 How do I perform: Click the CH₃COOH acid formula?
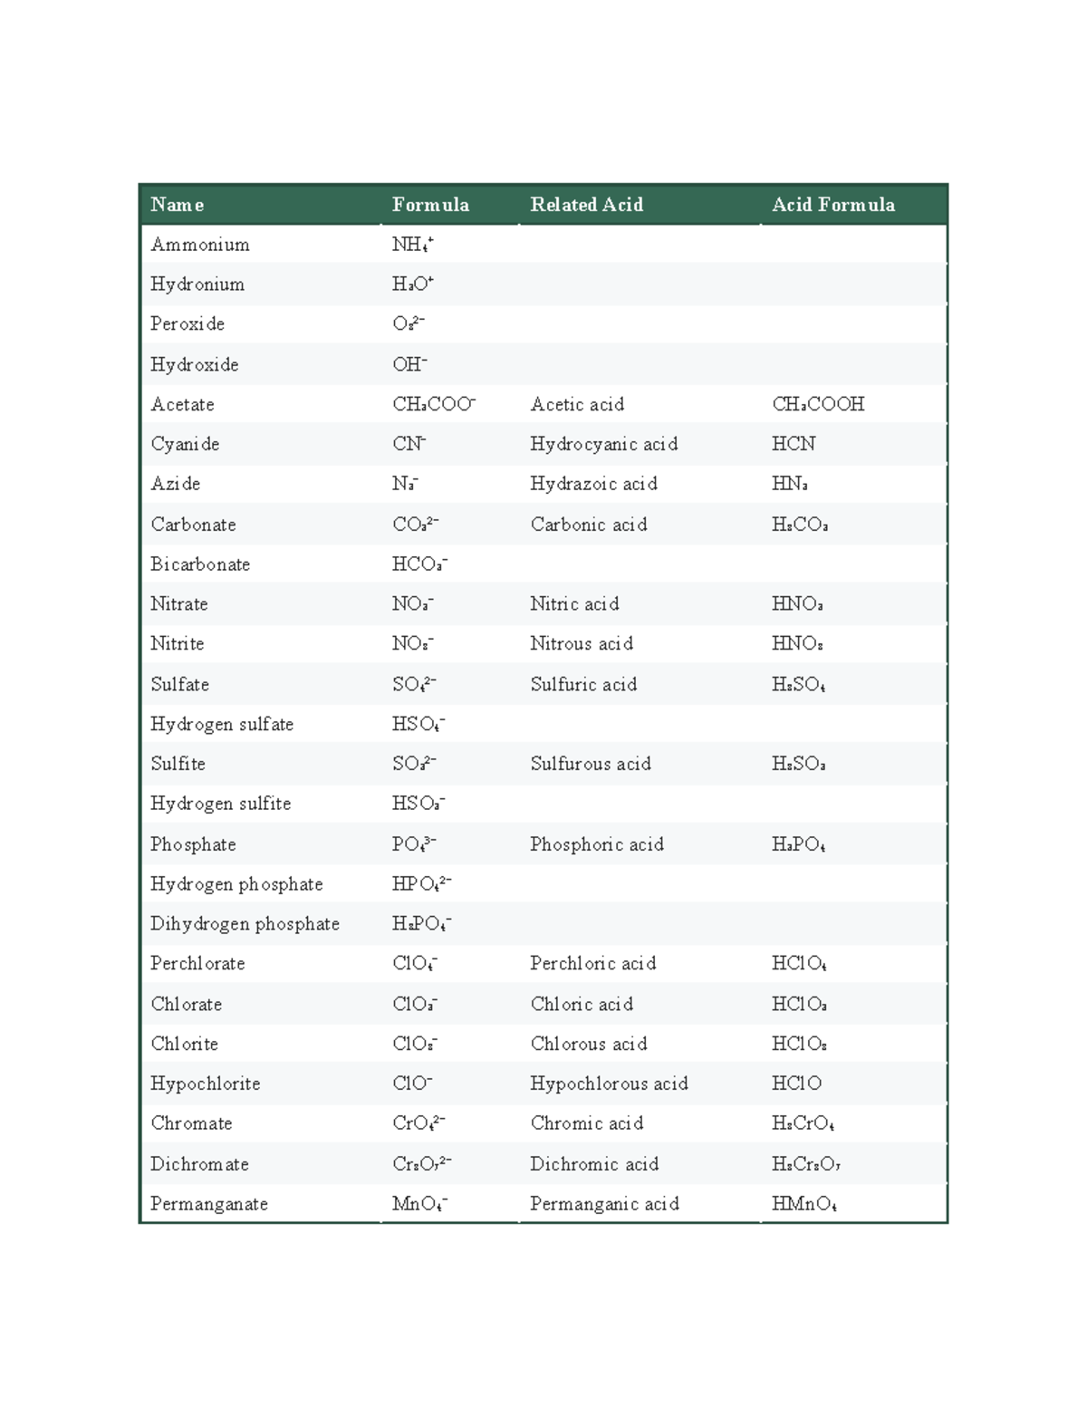[818, 404]
